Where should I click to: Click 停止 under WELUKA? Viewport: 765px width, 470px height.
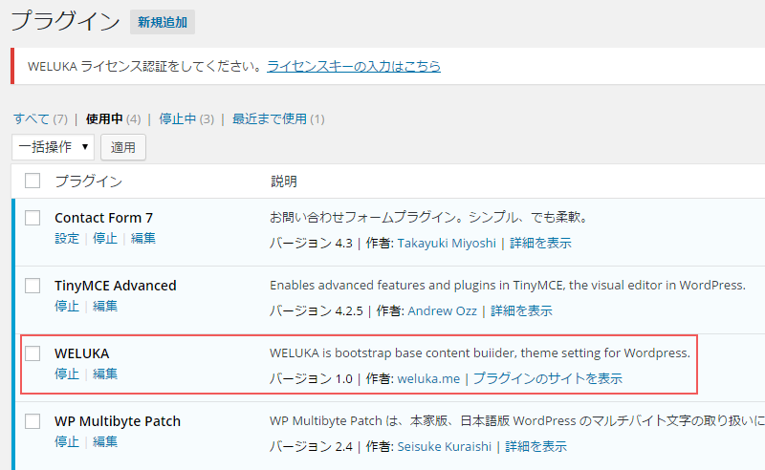tap(67, 374)
